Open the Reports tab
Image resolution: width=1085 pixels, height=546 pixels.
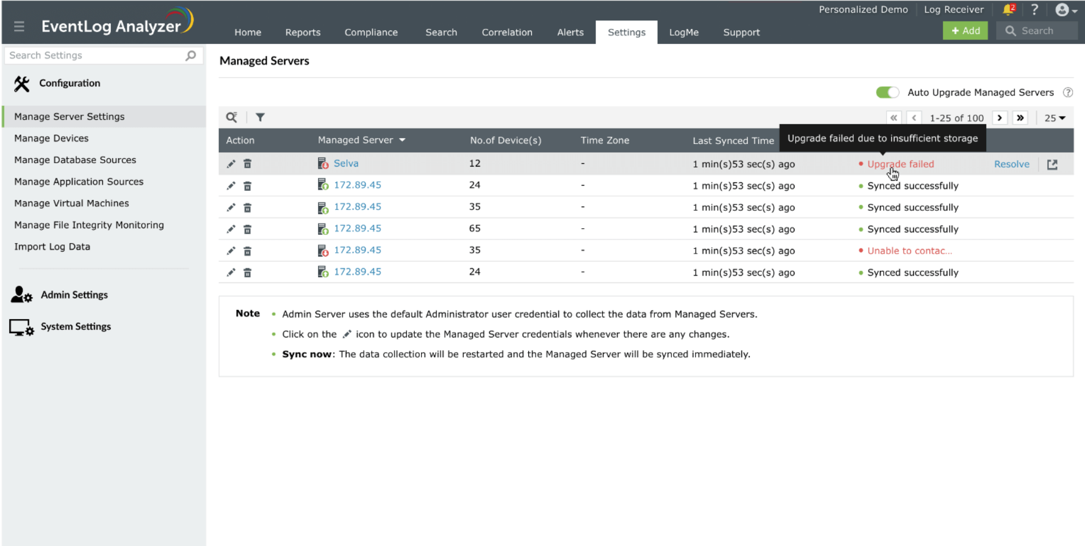pyautogui.click(x=303, y=32)
